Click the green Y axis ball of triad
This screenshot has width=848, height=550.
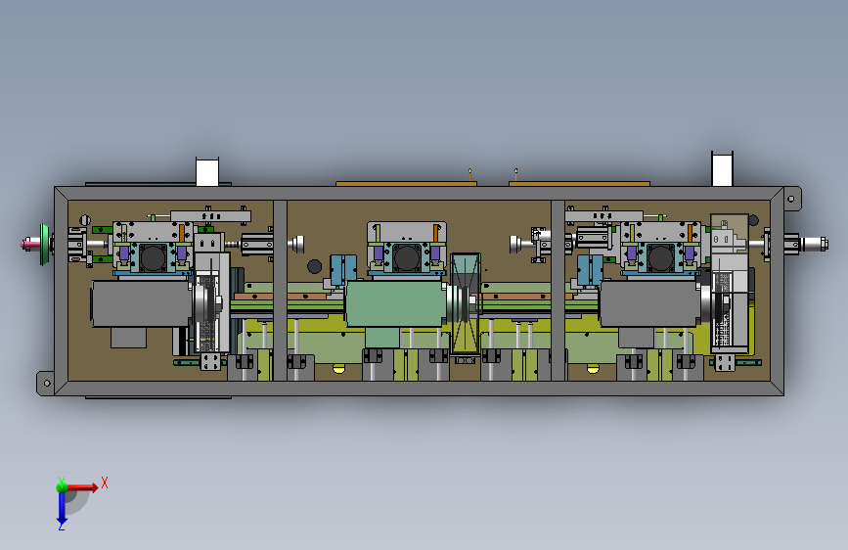62,486
